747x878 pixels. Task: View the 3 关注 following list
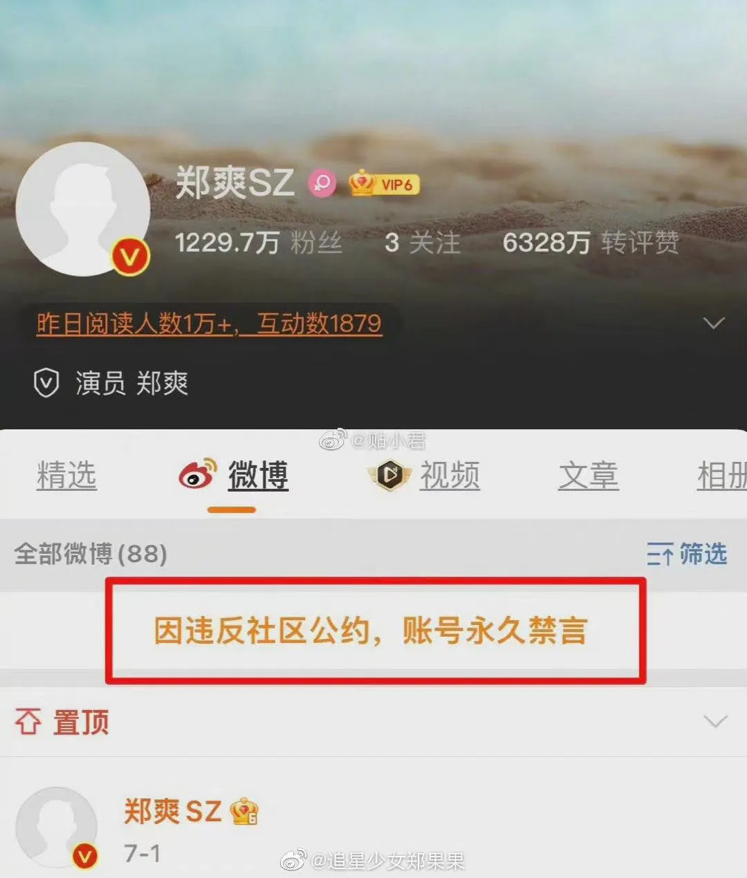423,243
